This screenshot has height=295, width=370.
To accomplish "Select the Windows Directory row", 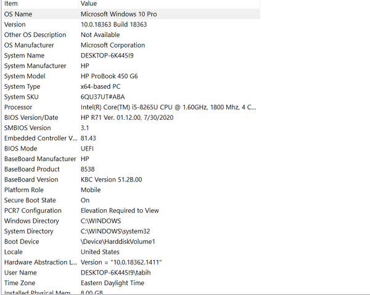I will click(131, 221).
